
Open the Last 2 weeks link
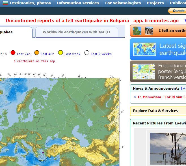click(101, 54)
